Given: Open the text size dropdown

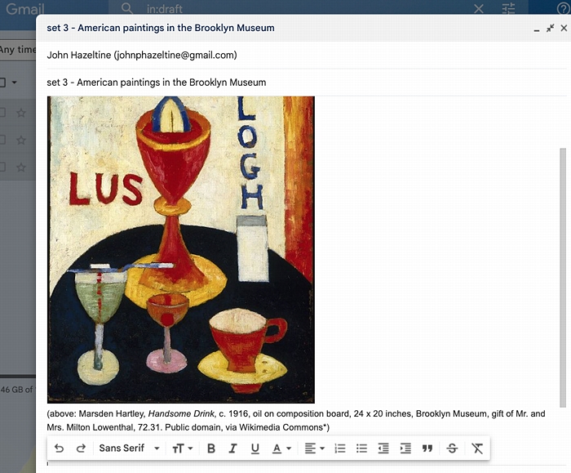Looking at the screenshot, I should pyautogui.click(x=183, y=448).
